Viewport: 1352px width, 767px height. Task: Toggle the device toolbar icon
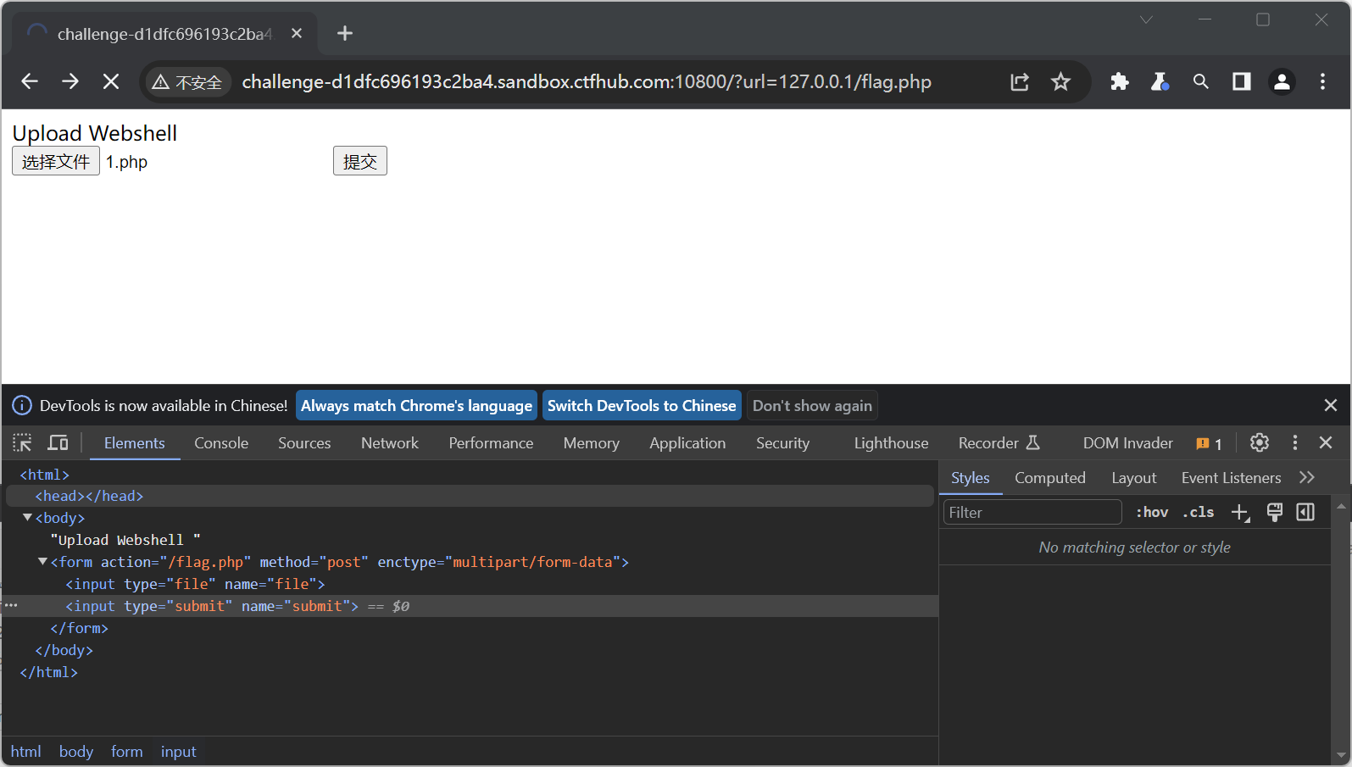pos(58,442)
